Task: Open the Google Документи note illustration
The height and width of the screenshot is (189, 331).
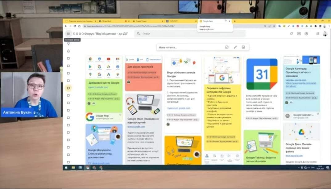Action: [x=104, y=136]
